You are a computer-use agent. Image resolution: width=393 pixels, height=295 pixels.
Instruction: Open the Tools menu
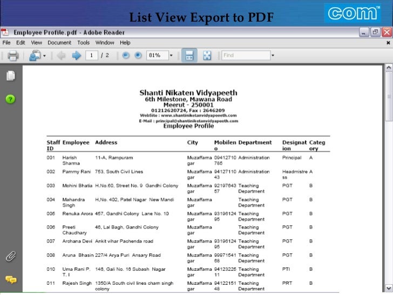click(x=84, y=43)
